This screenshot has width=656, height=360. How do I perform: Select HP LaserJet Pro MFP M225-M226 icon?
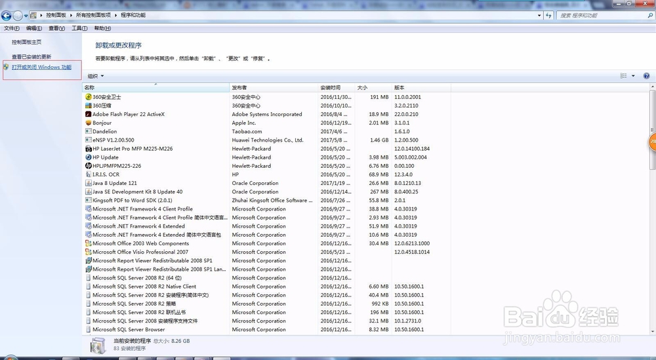click(89, 148)
